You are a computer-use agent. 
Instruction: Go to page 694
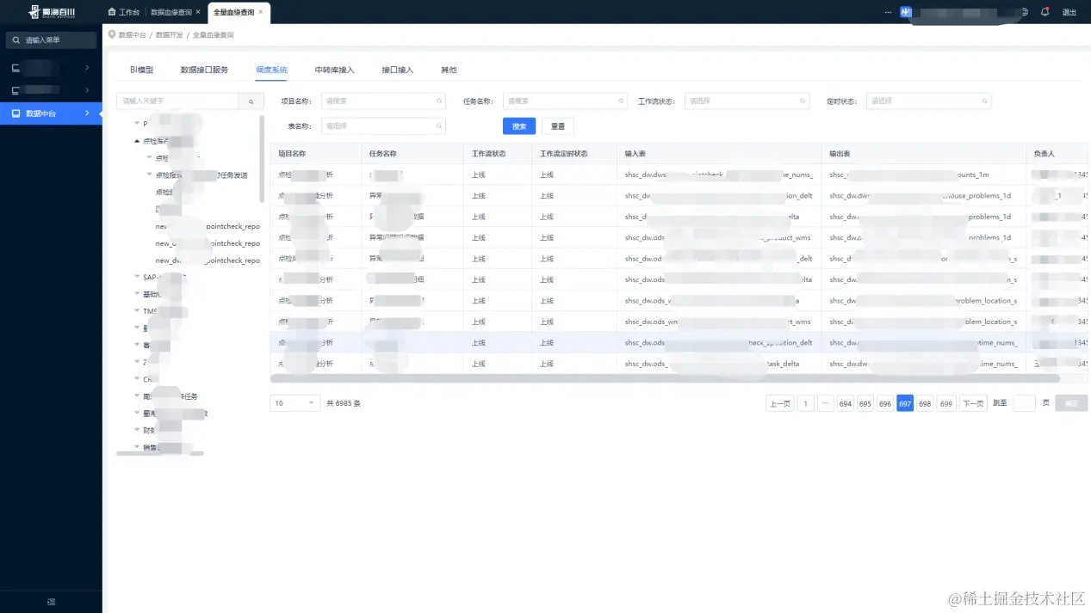coord(845,404)
